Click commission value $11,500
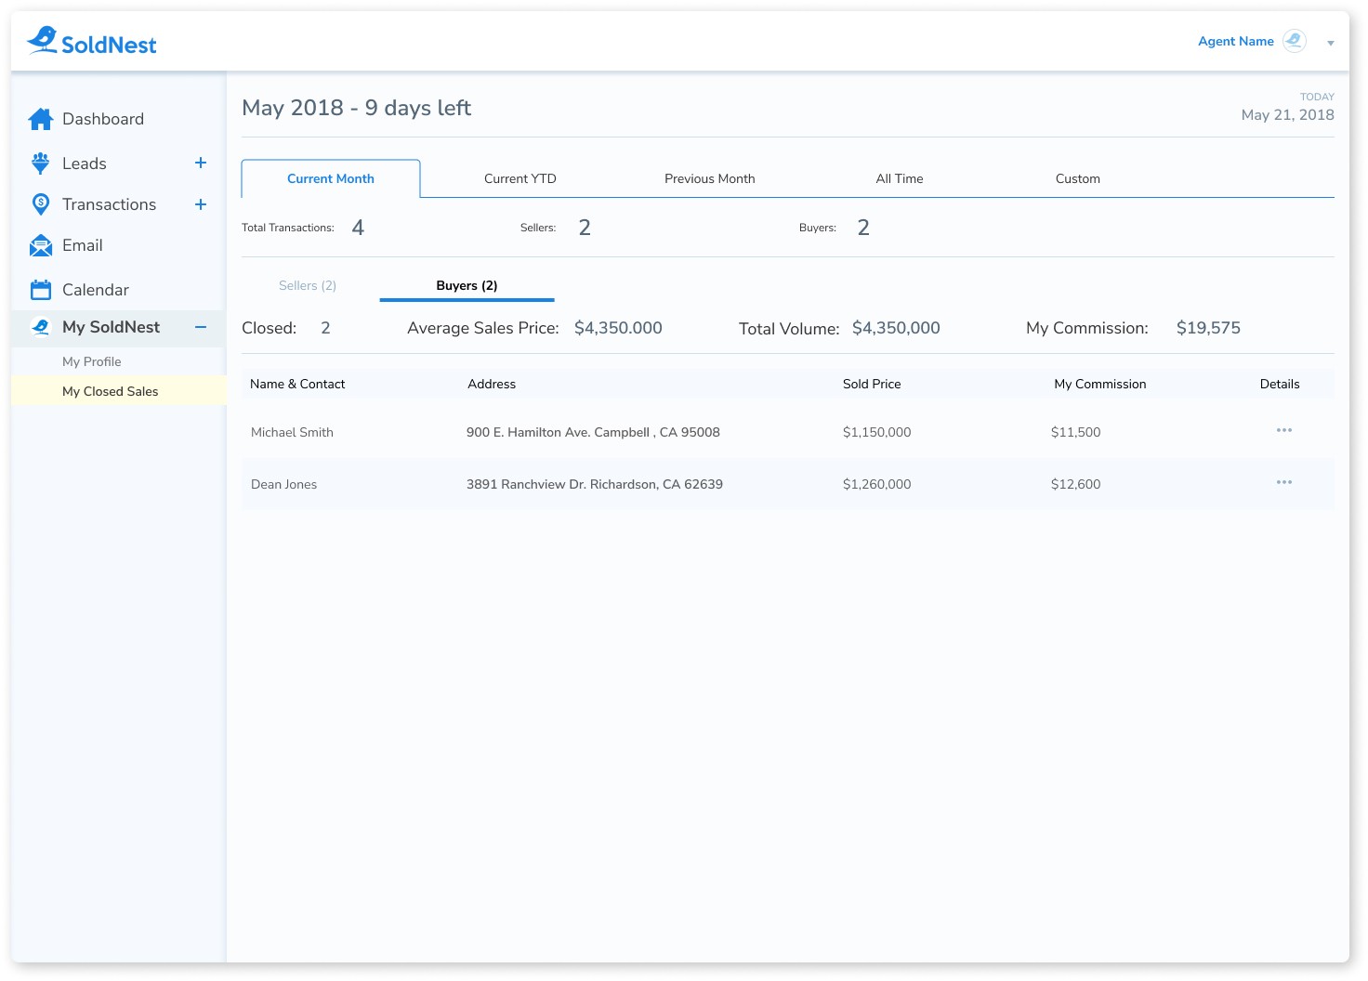The height and width of the screenshot is (981, 1368). click(1076, 432)
